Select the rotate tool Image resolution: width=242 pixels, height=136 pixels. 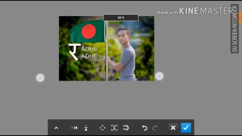click(126, 128)
